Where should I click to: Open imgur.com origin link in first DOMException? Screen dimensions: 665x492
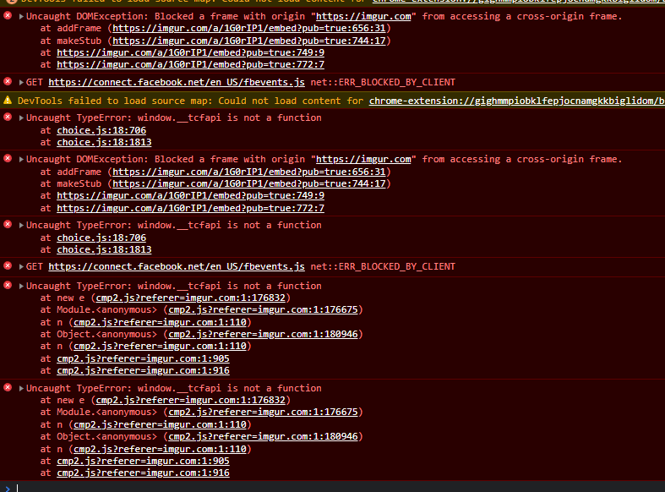point(363,17)
